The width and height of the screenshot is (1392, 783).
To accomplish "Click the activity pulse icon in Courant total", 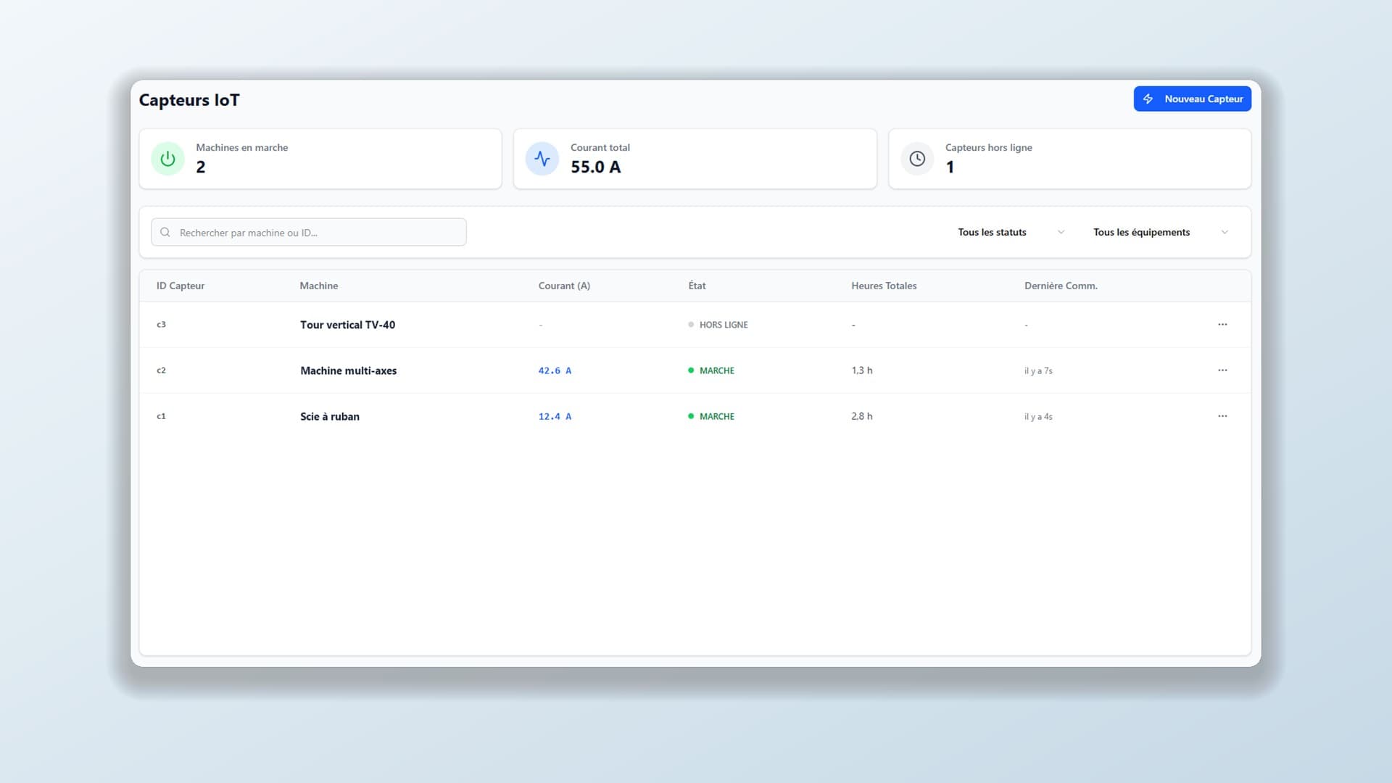I will [542, 159].
